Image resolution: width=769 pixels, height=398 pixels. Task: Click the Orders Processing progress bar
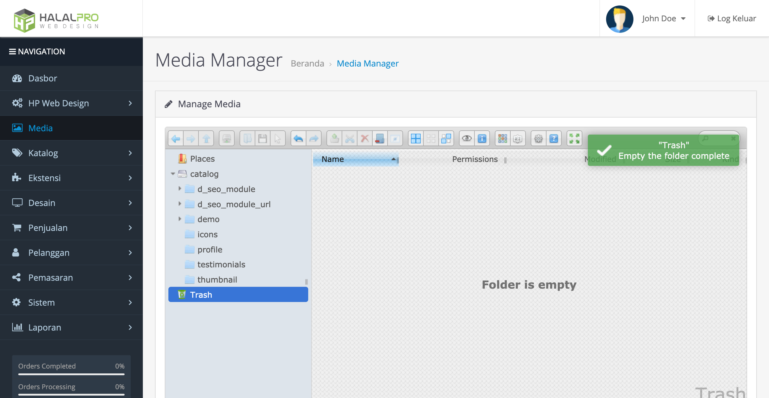click(71, 395)
